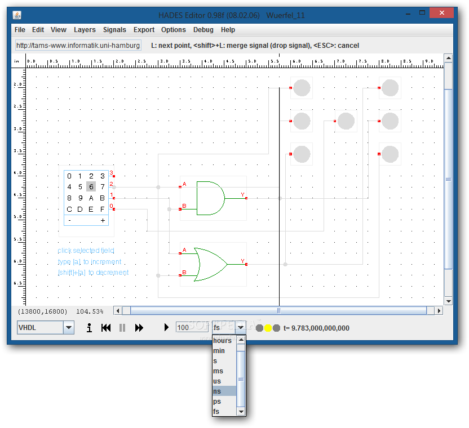Pause the simulation
This screenshot has height=428, width=469.
[122, 328]
